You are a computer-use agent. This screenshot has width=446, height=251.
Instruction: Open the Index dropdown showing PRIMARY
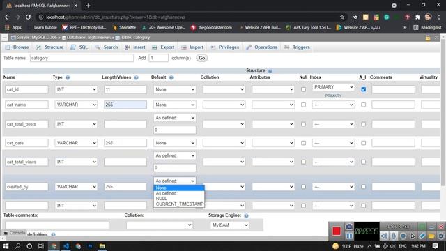pyautogui.click(x=333, y=87)
